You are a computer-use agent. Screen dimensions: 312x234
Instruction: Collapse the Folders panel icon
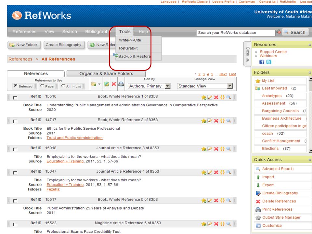point(310,72)
